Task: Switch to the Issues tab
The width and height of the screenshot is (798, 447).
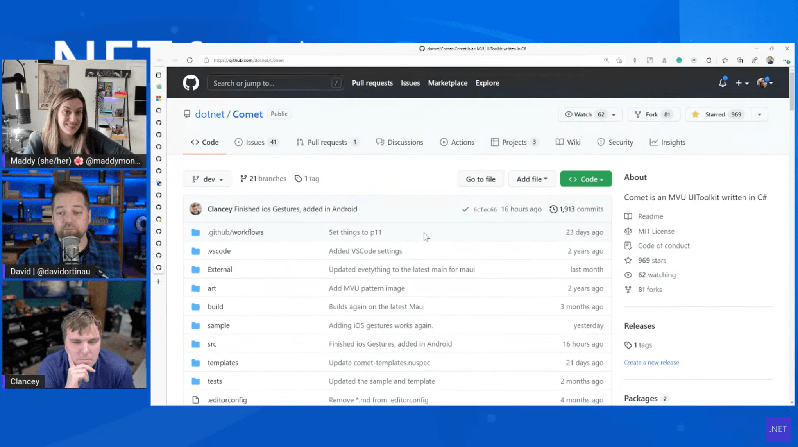Action: pos(256,142)
